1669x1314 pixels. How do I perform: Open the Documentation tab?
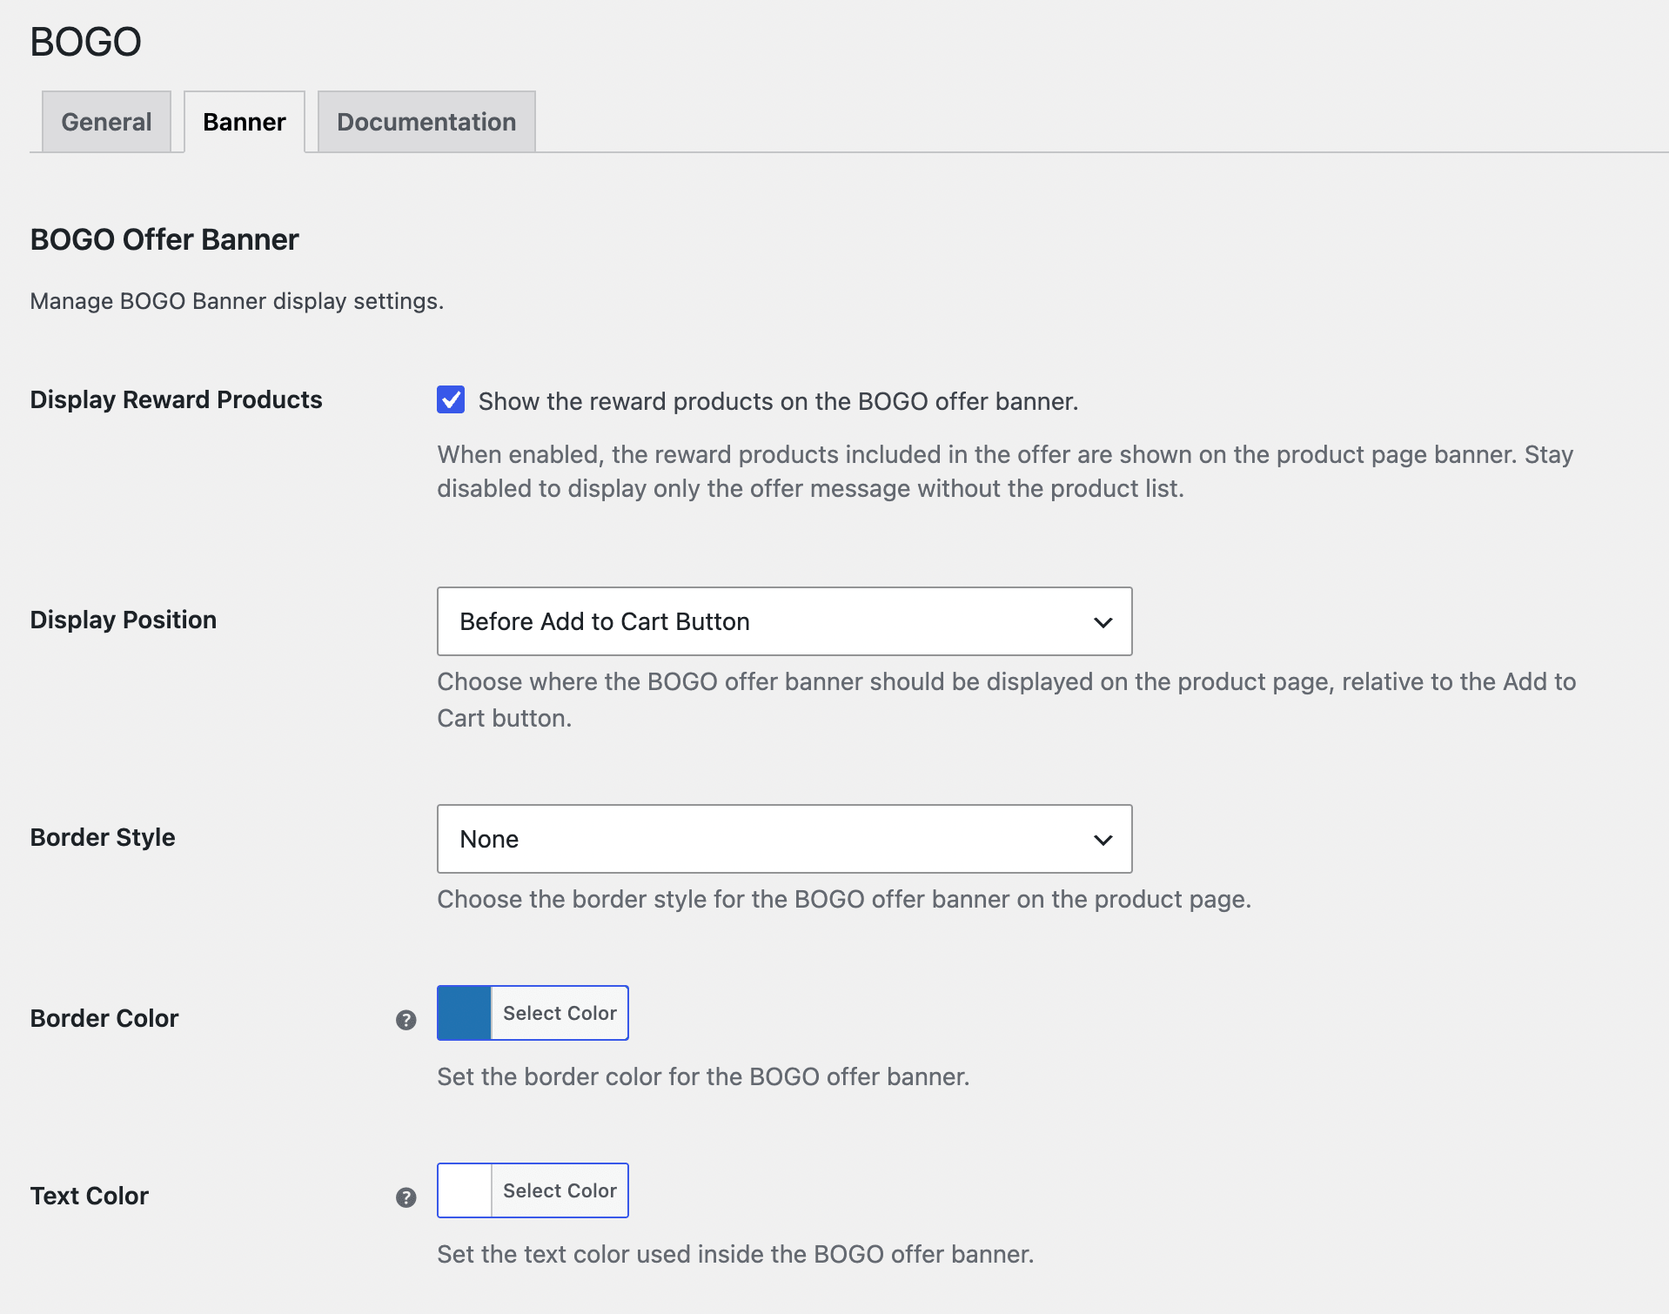click(x=426, y=122)
